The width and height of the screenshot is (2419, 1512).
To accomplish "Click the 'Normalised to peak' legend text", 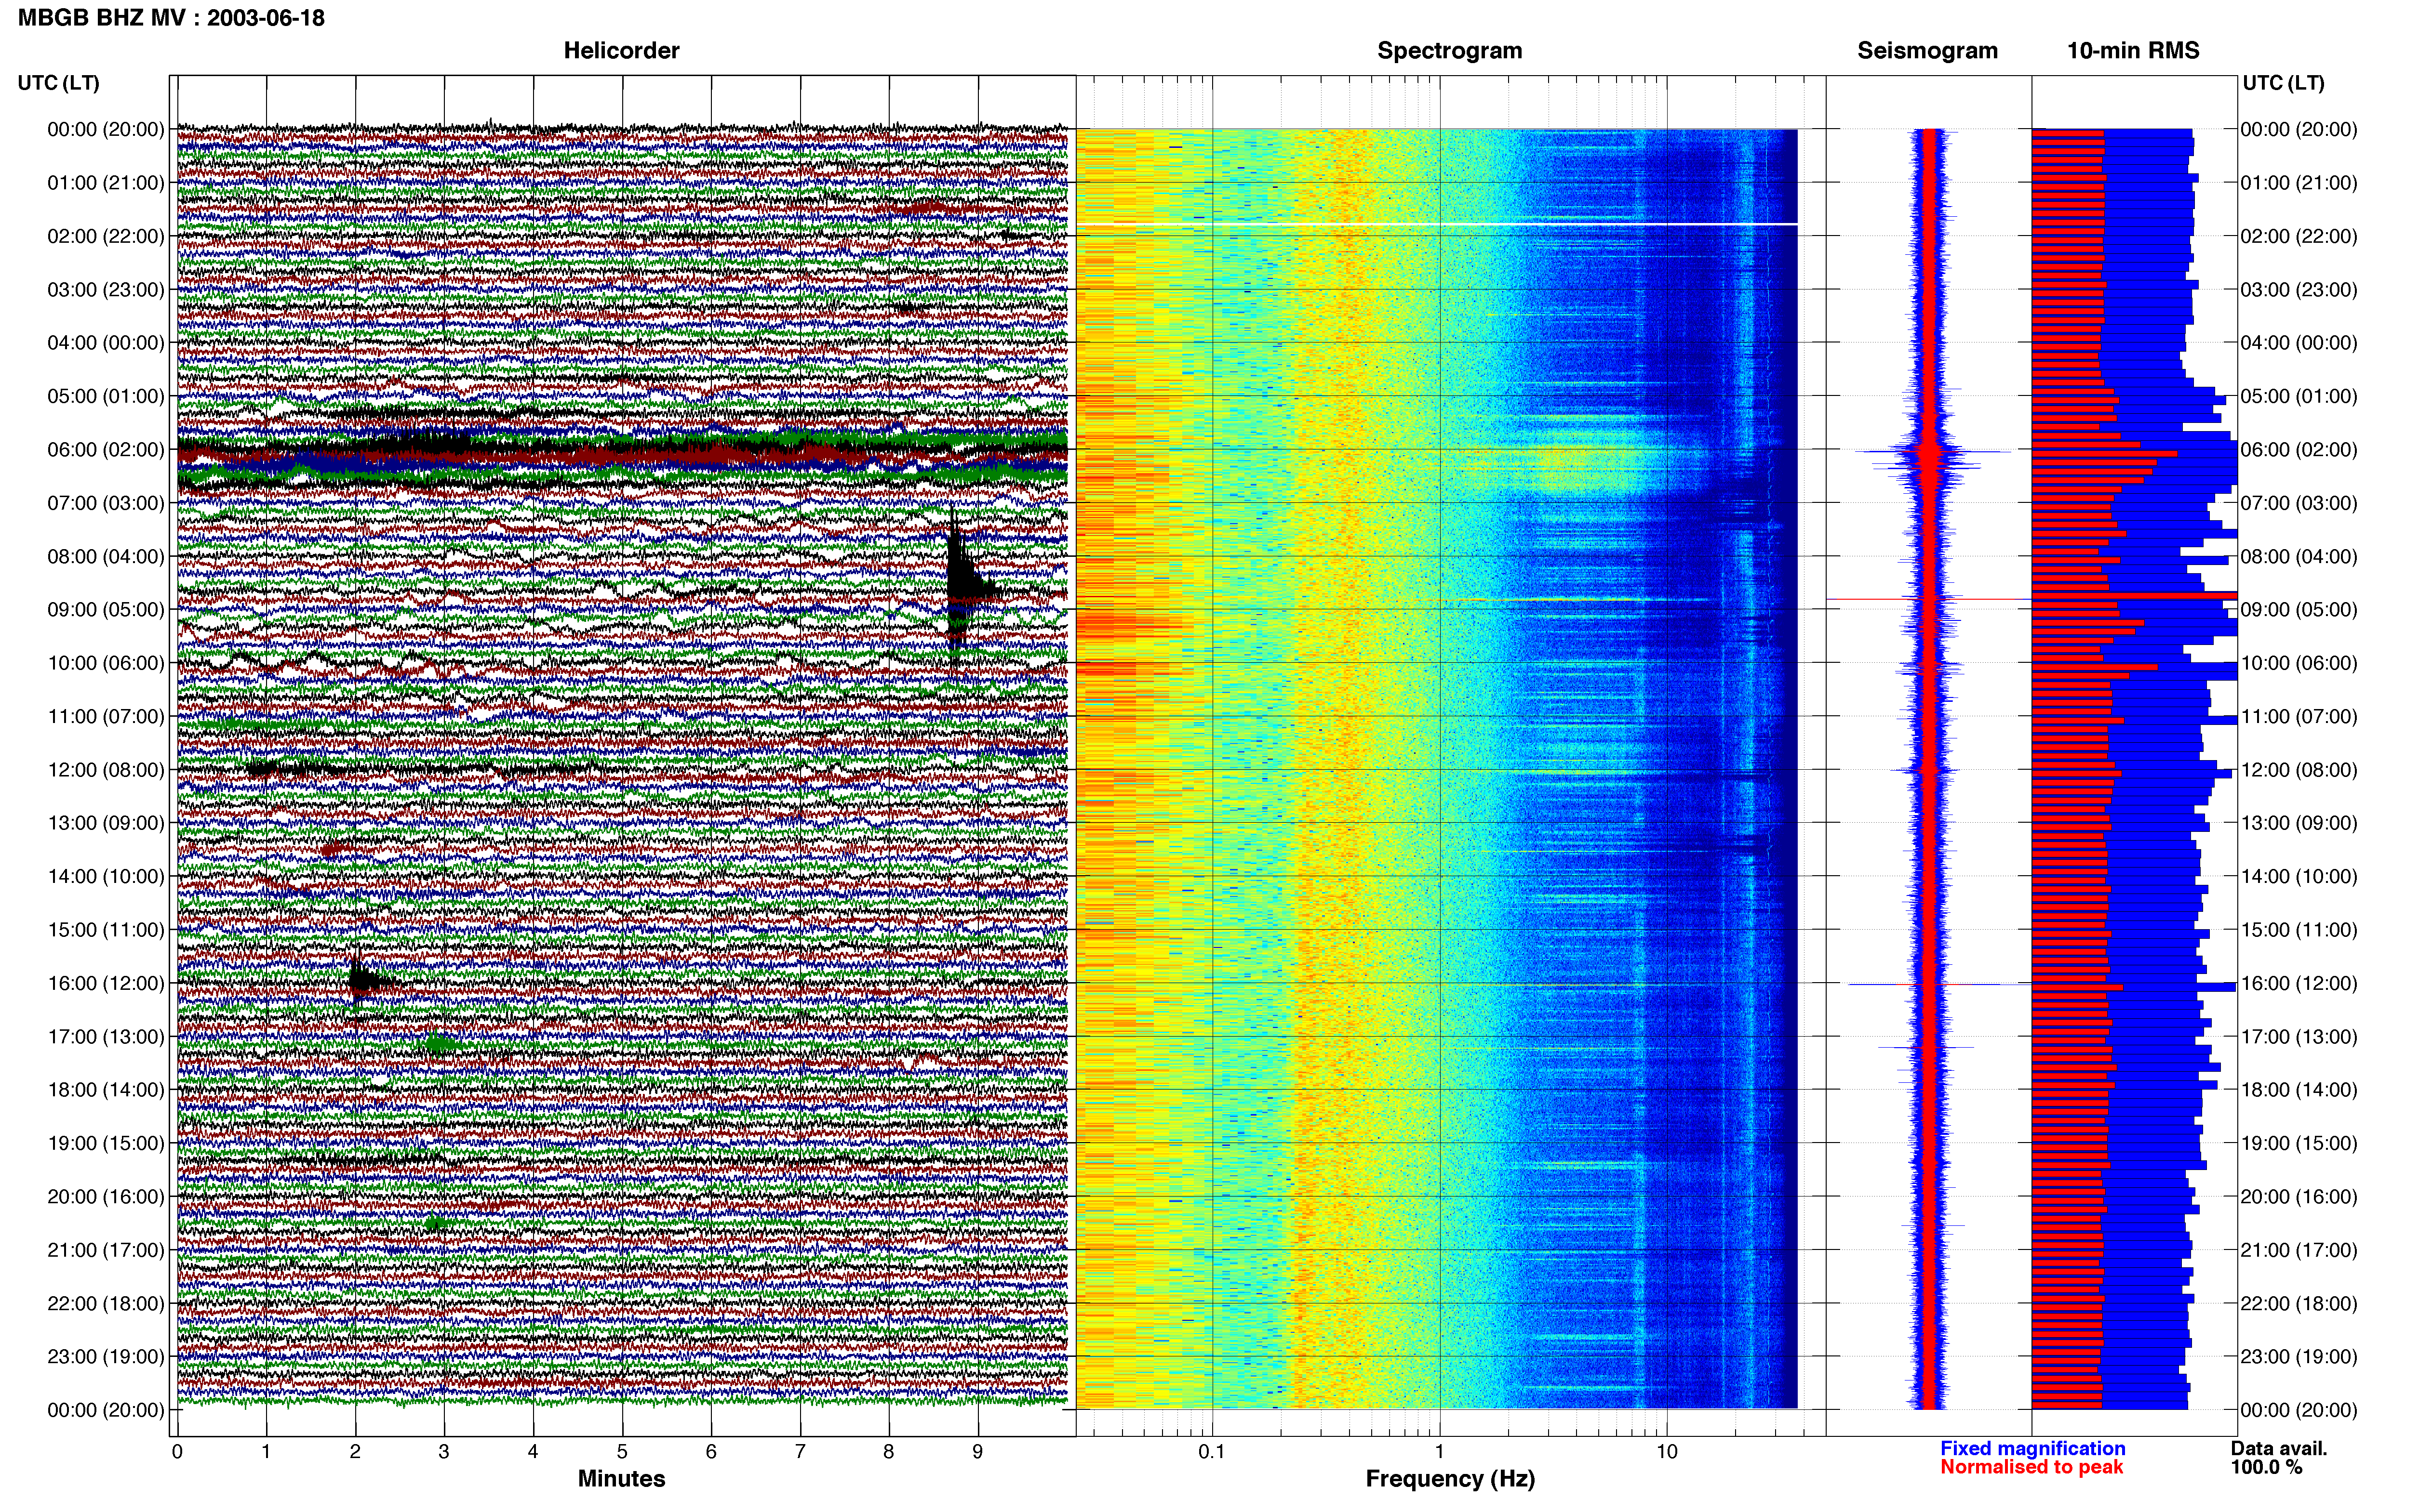I will [x=2031, y=1467].
